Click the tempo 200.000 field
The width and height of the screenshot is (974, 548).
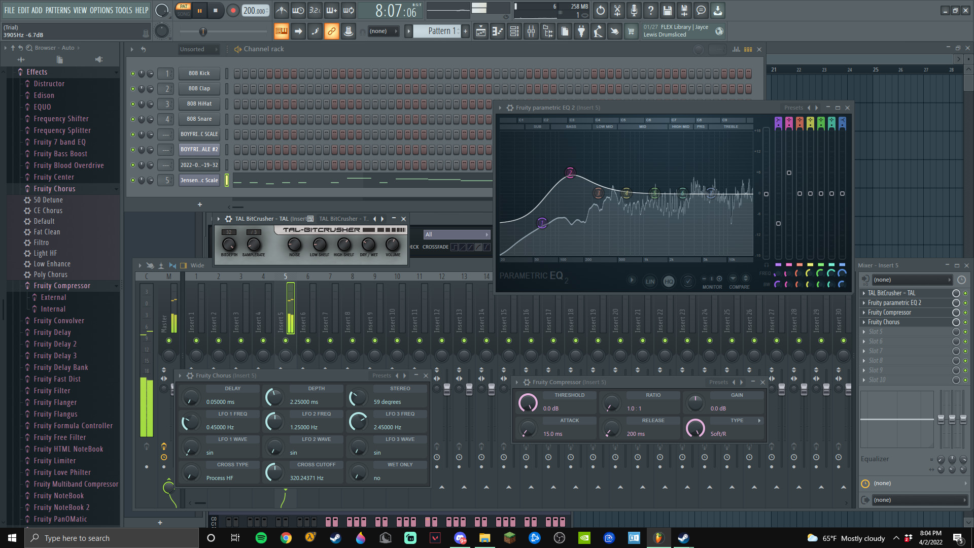click(x=255, y=11)
